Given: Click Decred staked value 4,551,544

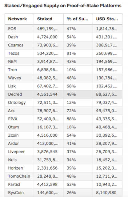Looking at the screenshot, I should click(47, 94).
